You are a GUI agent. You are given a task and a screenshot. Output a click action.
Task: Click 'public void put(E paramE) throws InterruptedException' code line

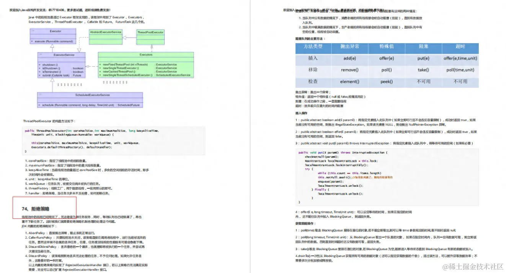[343, 152]
